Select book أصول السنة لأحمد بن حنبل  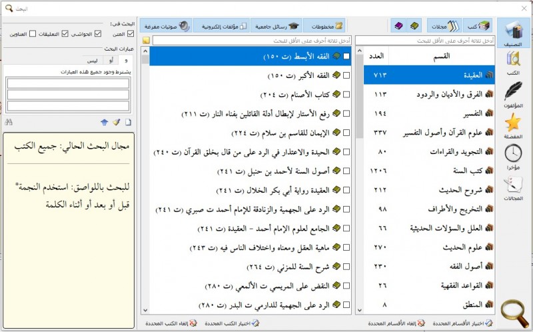tap(251, 171)
